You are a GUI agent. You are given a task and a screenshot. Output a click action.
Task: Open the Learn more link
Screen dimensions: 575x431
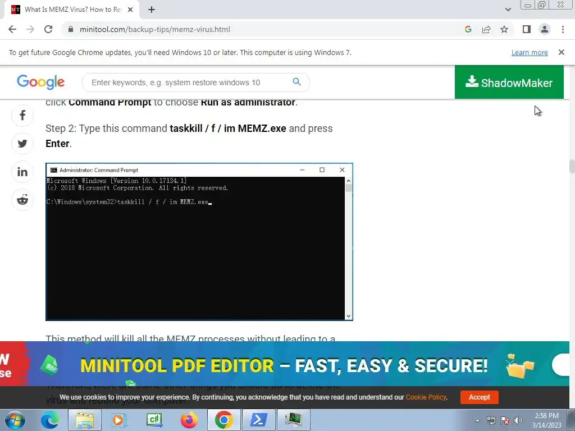click(530, 52)
